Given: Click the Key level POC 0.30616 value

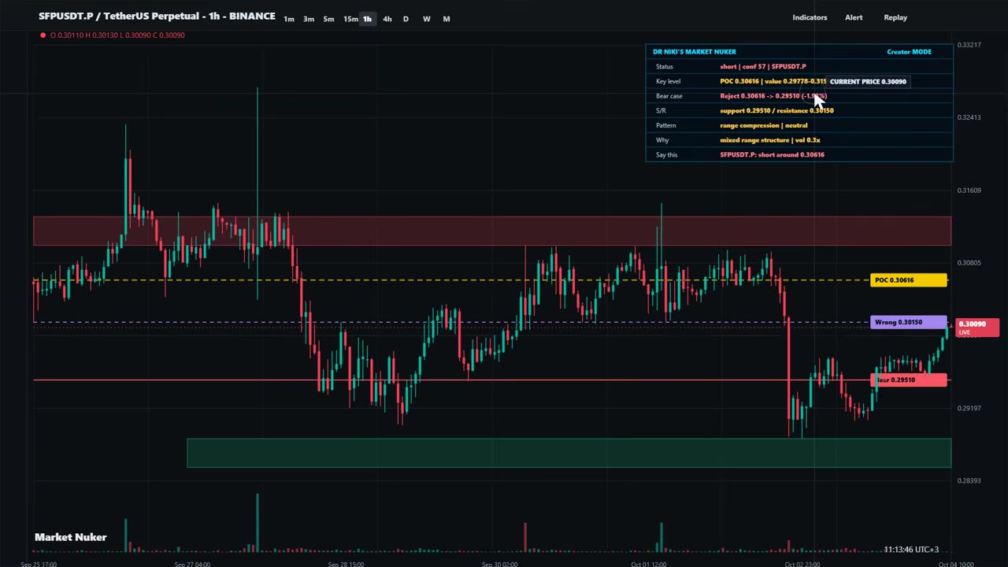Looking at the screenshot, I should (x=773, y=81).
